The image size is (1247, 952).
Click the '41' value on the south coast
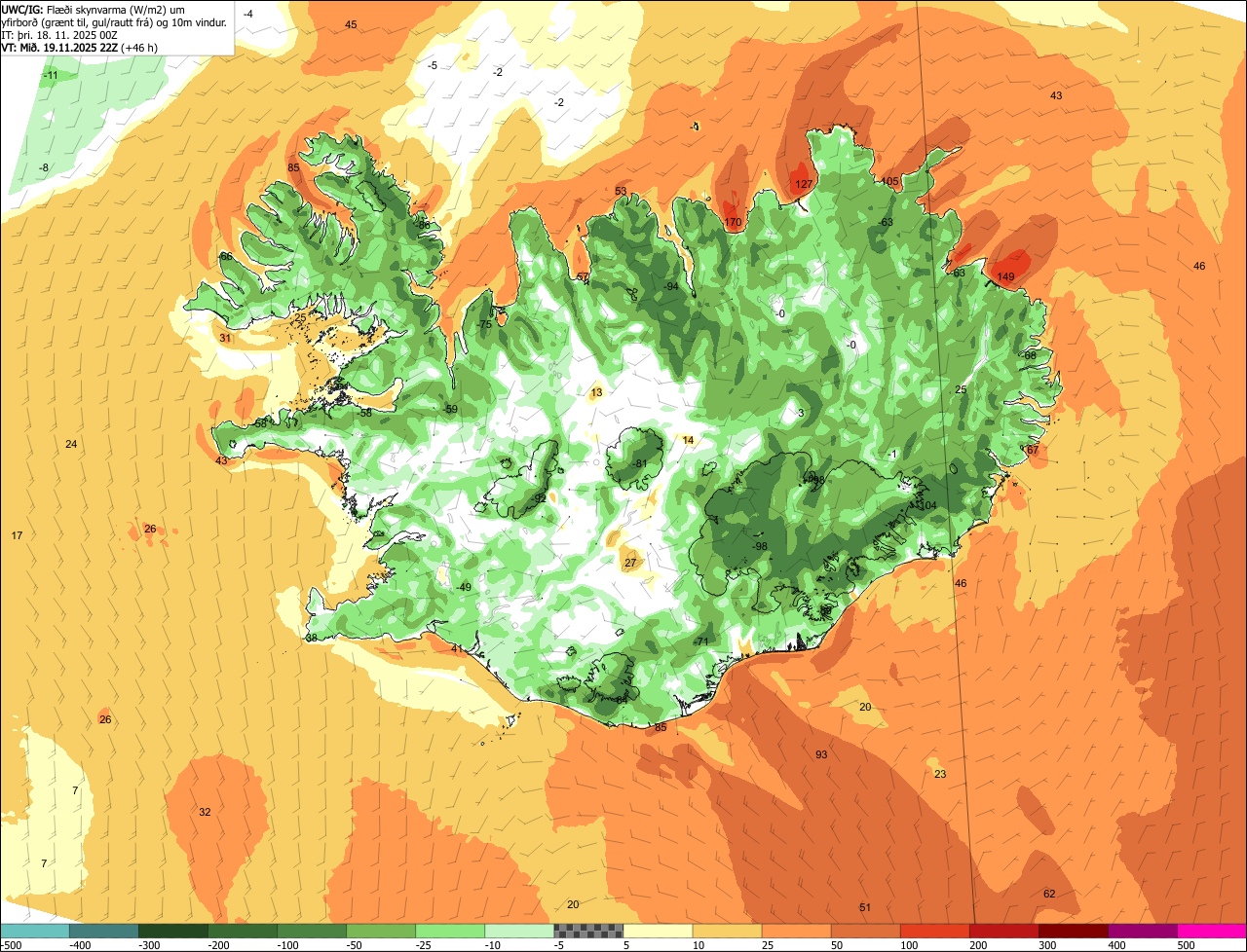(x=457, y=648)
